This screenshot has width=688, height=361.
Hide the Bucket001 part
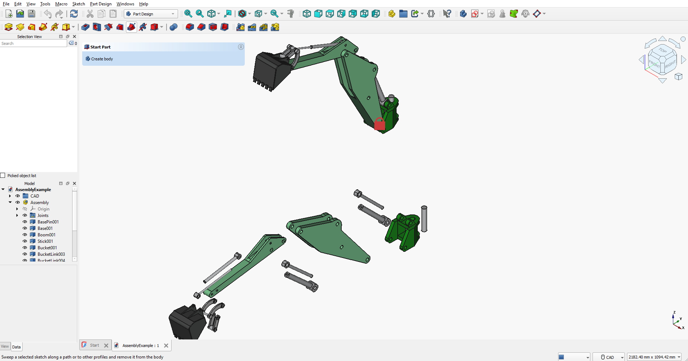point(24,247)
